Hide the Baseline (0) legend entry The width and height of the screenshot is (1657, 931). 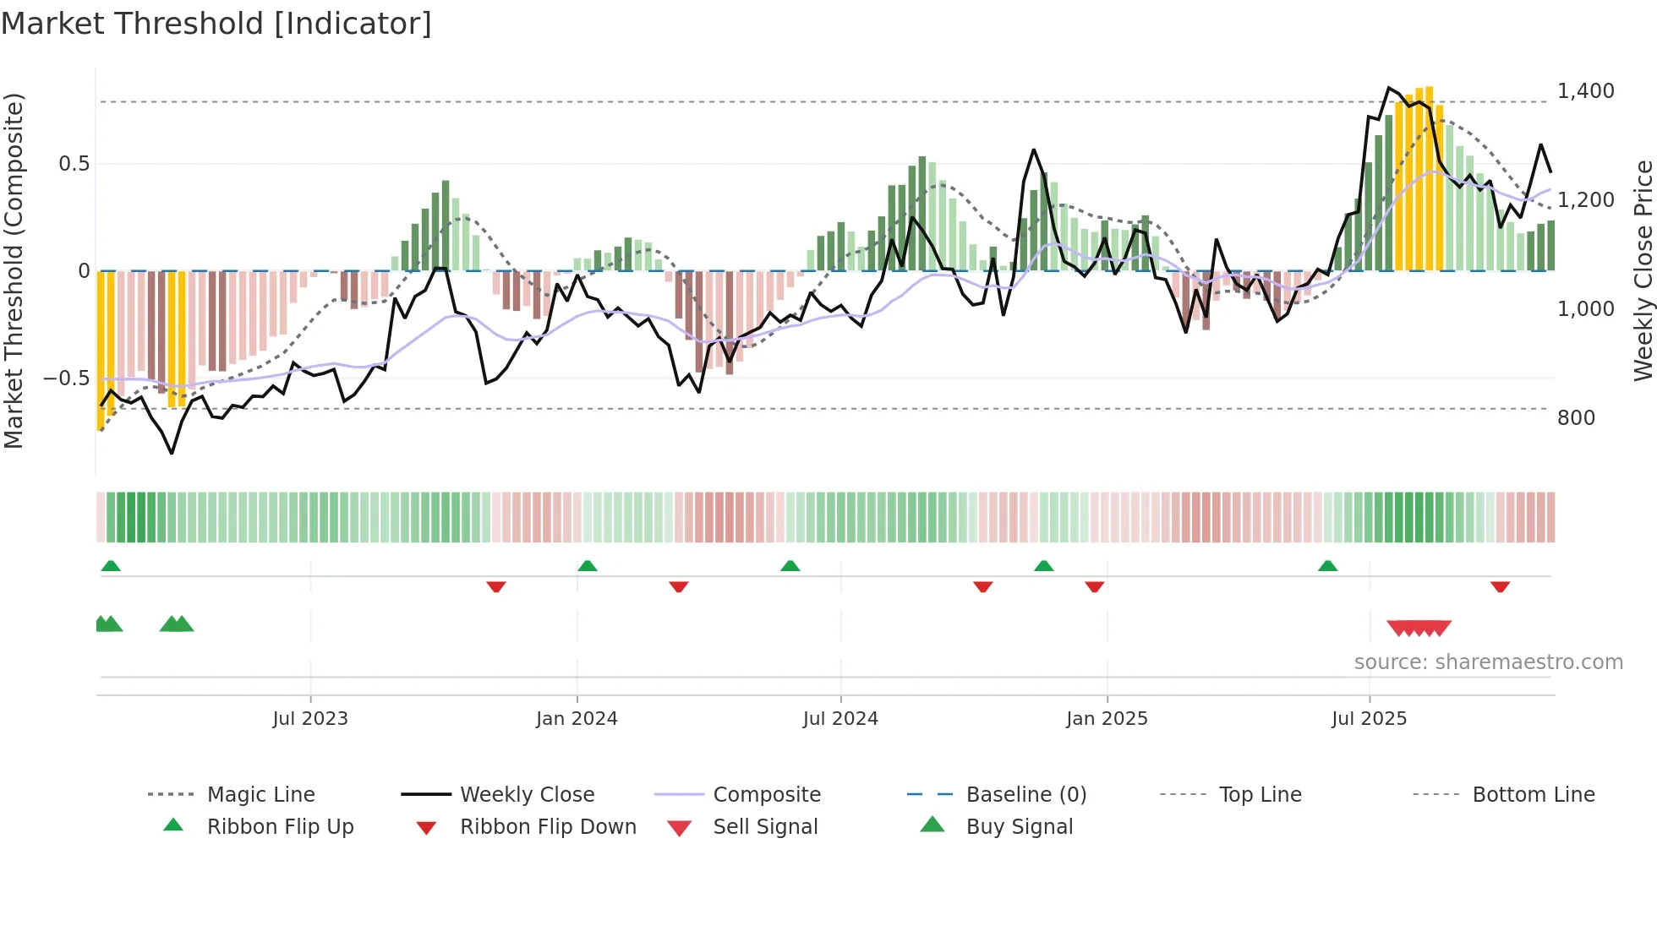[x=1025, y=795]
